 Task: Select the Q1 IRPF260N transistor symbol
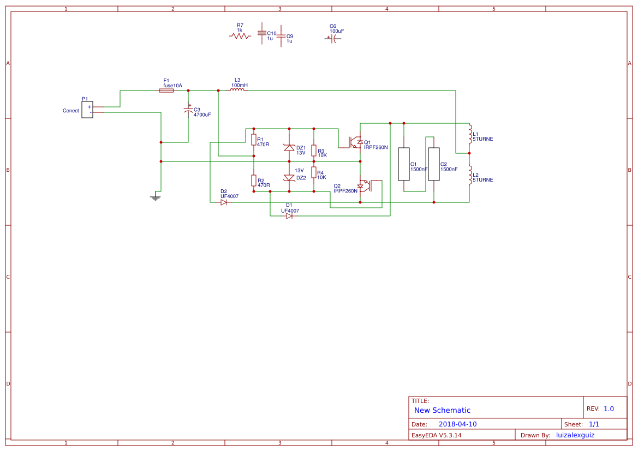pos(355,143)
